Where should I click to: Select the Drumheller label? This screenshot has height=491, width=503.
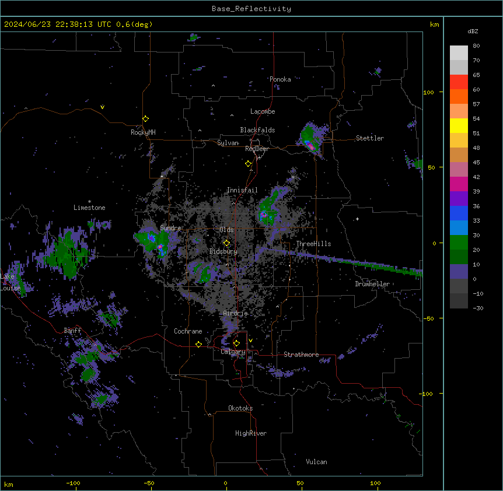[372, 284]
